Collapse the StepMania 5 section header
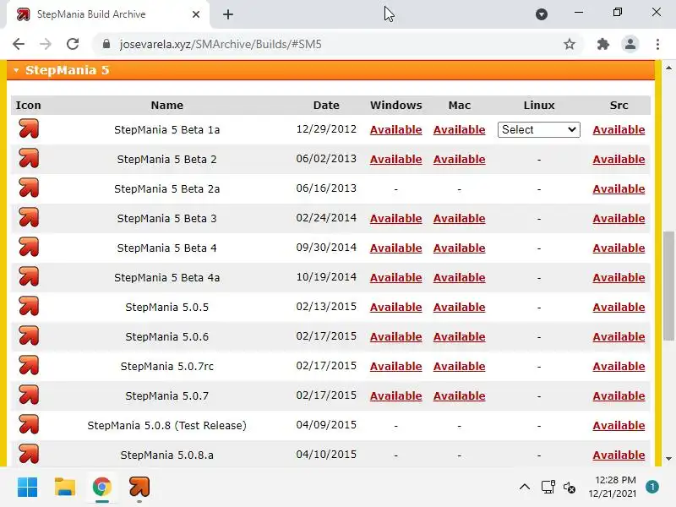676x507 pixels. [x=330, y=70]
